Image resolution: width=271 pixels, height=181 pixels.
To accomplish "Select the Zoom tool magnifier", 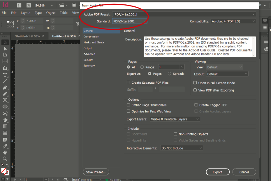I will 5,159.
